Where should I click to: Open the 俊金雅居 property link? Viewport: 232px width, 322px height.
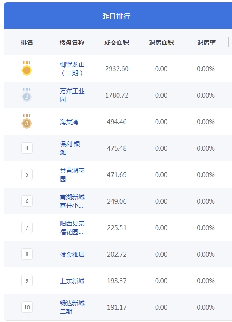tap(72, 254)
